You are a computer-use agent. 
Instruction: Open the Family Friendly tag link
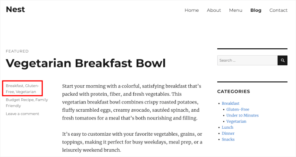[x=27, y=103]
